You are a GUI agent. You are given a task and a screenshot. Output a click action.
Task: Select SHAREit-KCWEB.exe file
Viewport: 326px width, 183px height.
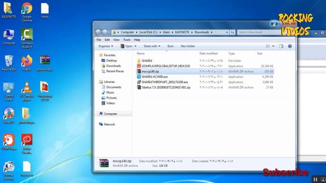(205, 77)
